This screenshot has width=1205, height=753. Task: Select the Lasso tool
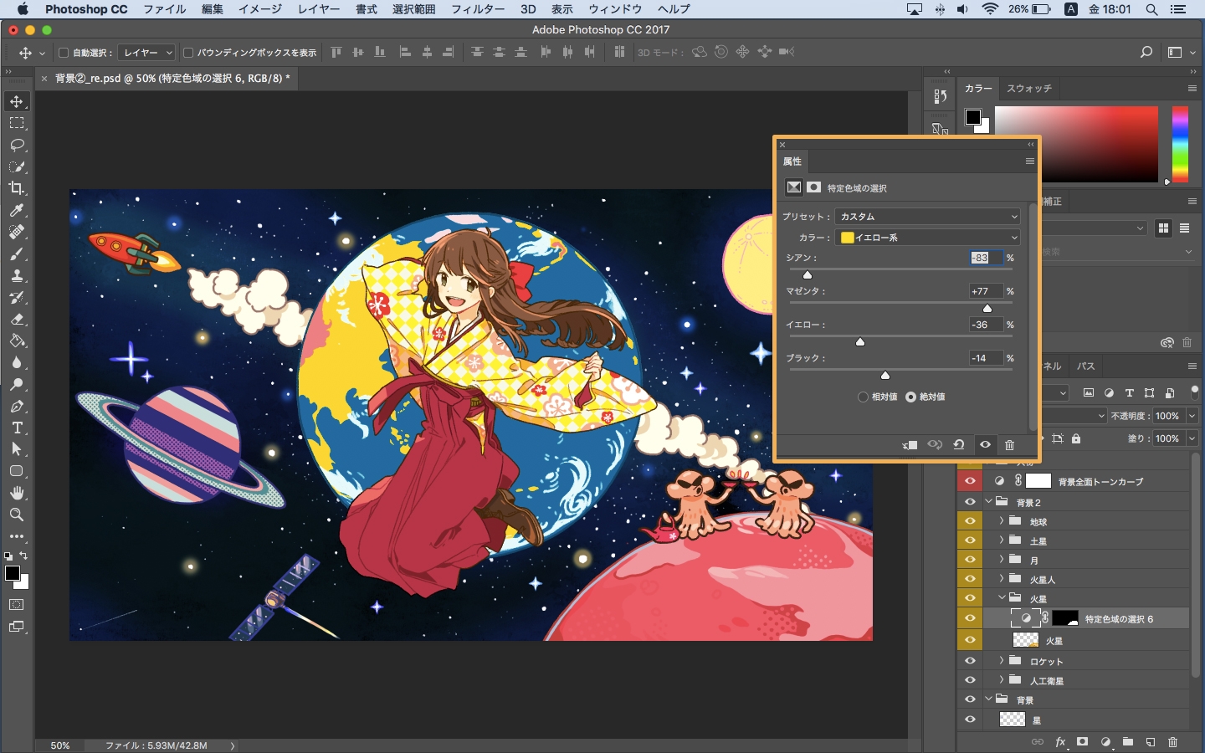pos(17,145)
